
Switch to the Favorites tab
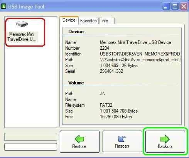88,21
